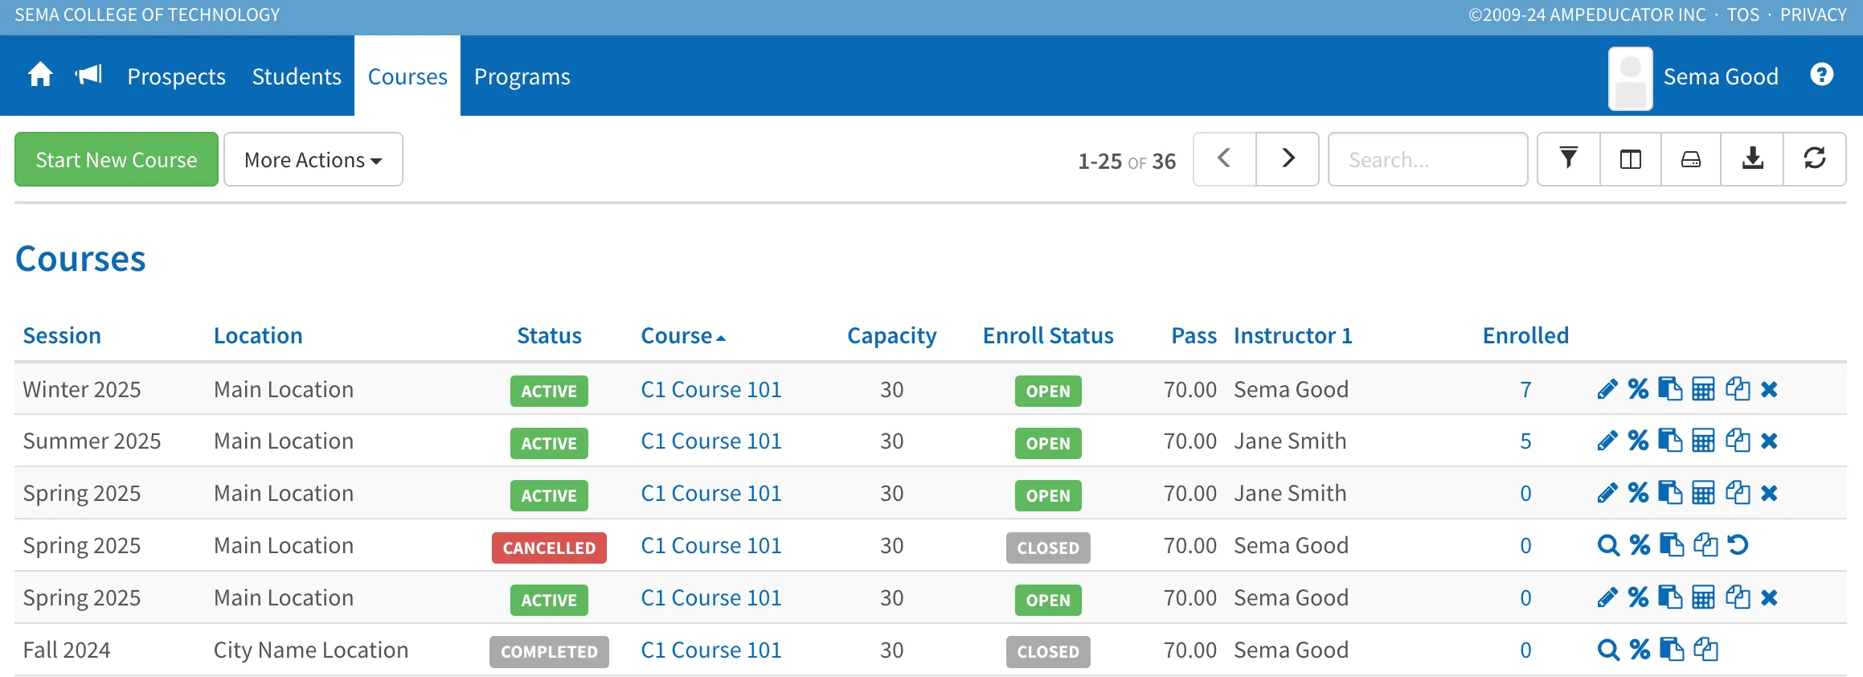Sort by the Session column
This screenshot has height=677, width=1863.
coord(62,335)
